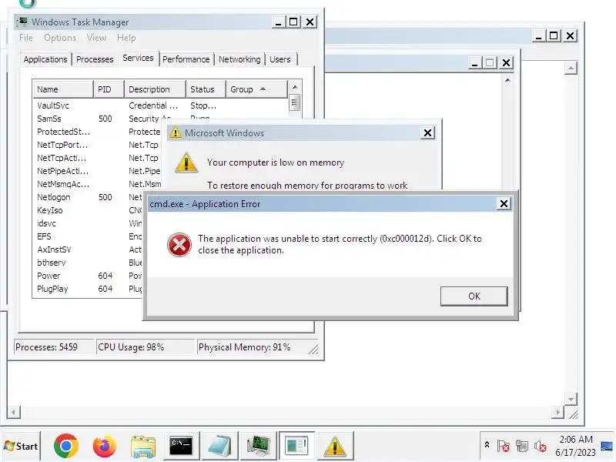Select the VaultSvc service row
This screenshot has height=462, width=616.
[161, 105]
